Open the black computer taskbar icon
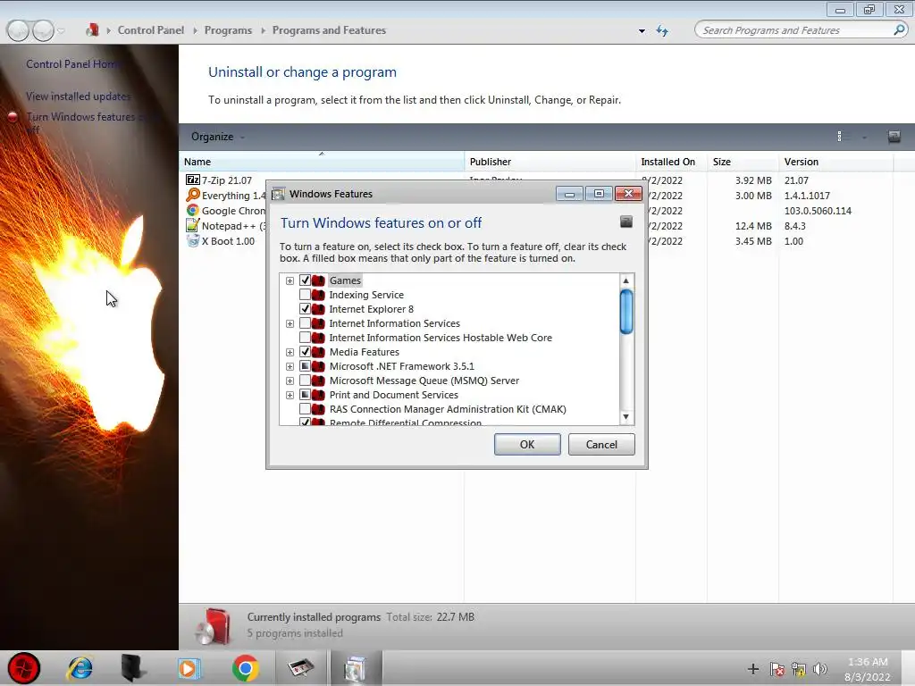Viewport: 915px width, 686px height. [134, 668]
